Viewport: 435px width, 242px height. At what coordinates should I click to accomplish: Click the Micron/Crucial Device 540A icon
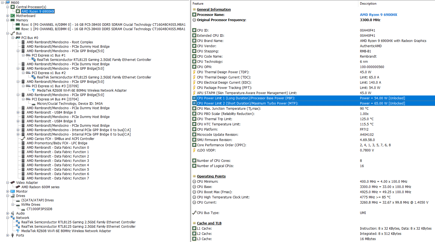click(x=34, y=104)
